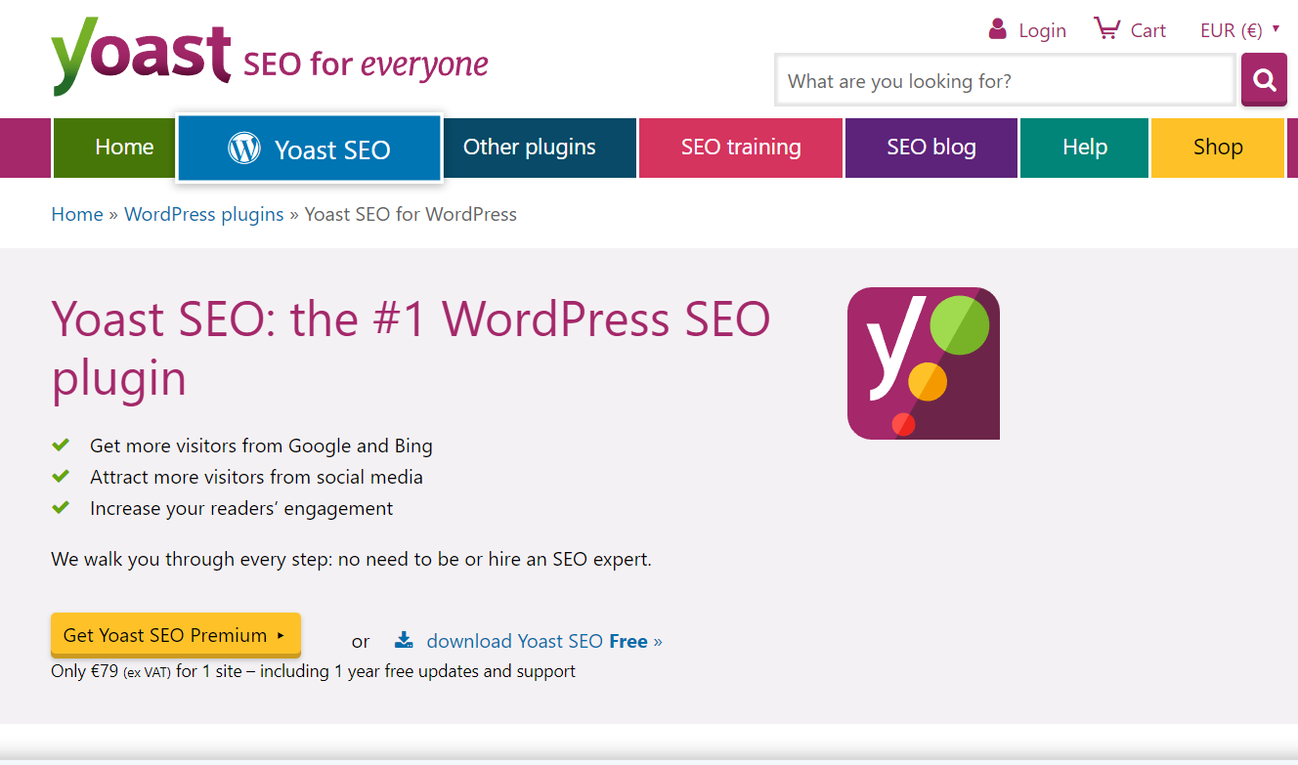Open the SEO training menu item
The image size is (1298, 765).
click(740, 148)
